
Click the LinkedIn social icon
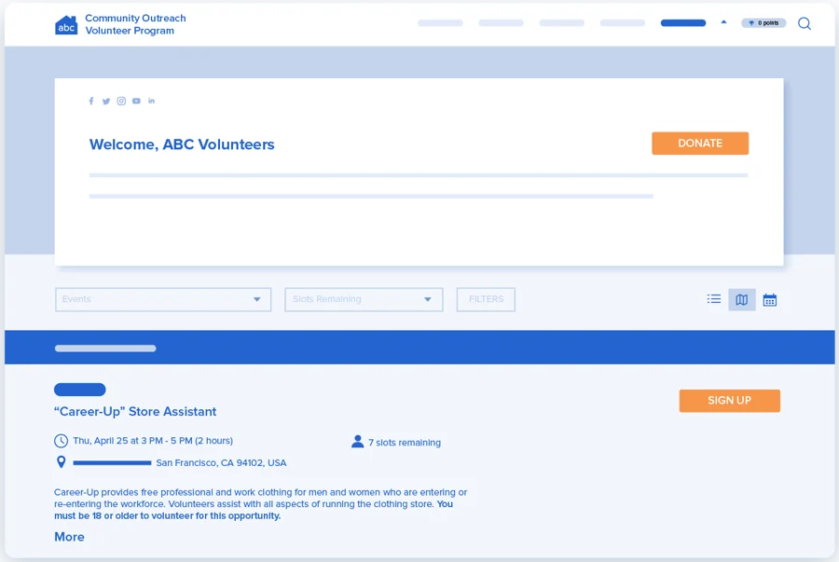click(x=151, y=101)
